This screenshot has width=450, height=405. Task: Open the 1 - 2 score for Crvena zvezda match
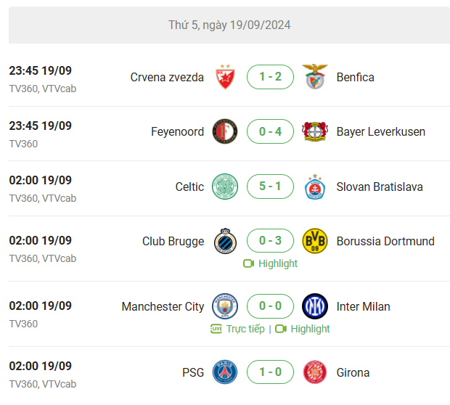coord(270,77)
